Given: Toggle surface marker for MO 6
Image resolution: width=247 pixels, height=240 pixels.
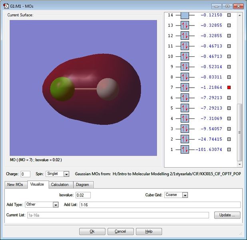Looking at the screenshot, I should (229, 98).
